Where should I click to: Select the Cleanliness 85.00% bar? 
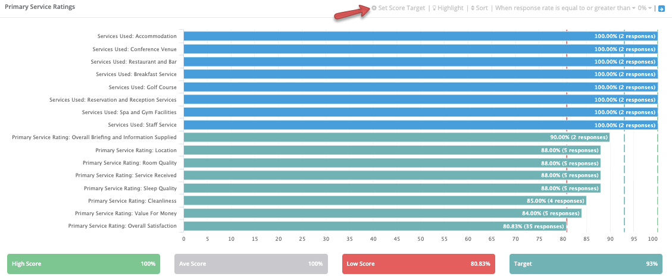385,201
